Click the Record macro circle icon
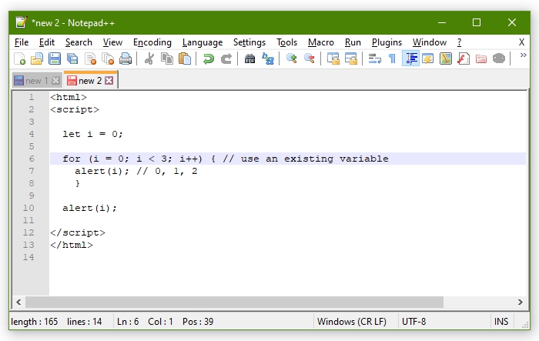Viewport: 539px width, 341px height. click(x=499, y=59)
